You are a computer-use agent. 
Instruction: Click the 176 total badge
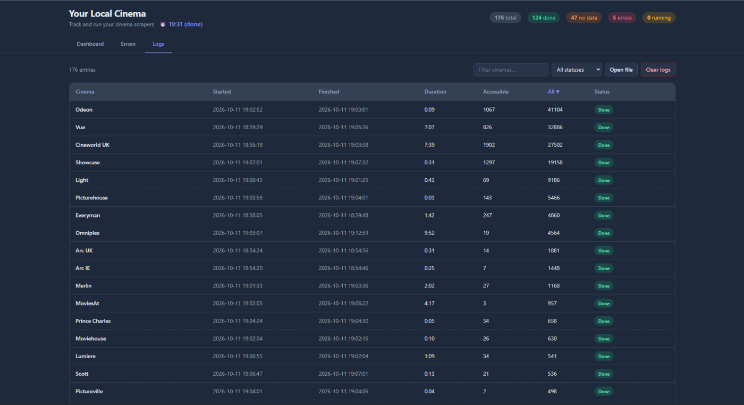click(505, 18)
